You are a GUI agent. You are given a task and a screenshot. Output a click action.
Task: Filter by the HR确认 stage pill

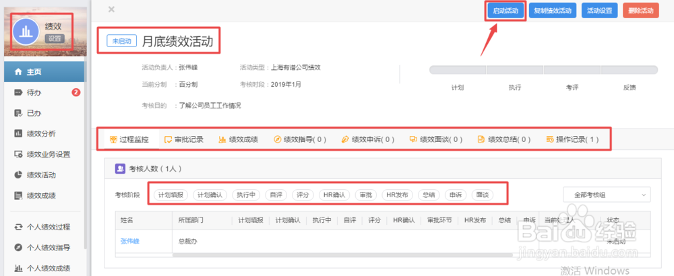(334, 195)
